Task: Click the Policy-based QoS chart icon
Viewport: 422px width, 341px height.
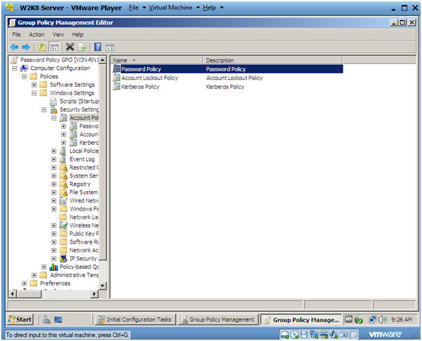Action: click(54, 267)
